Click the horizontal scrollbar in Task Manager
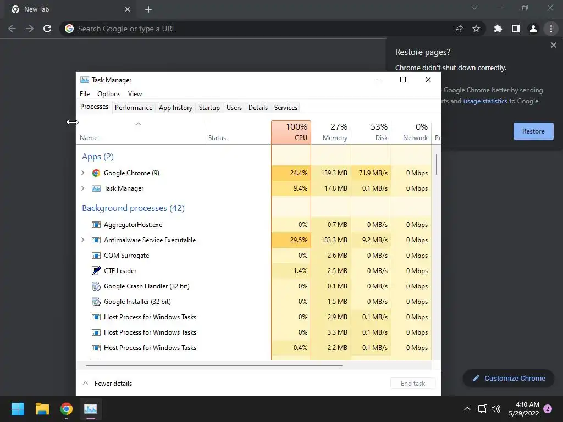 214,365
